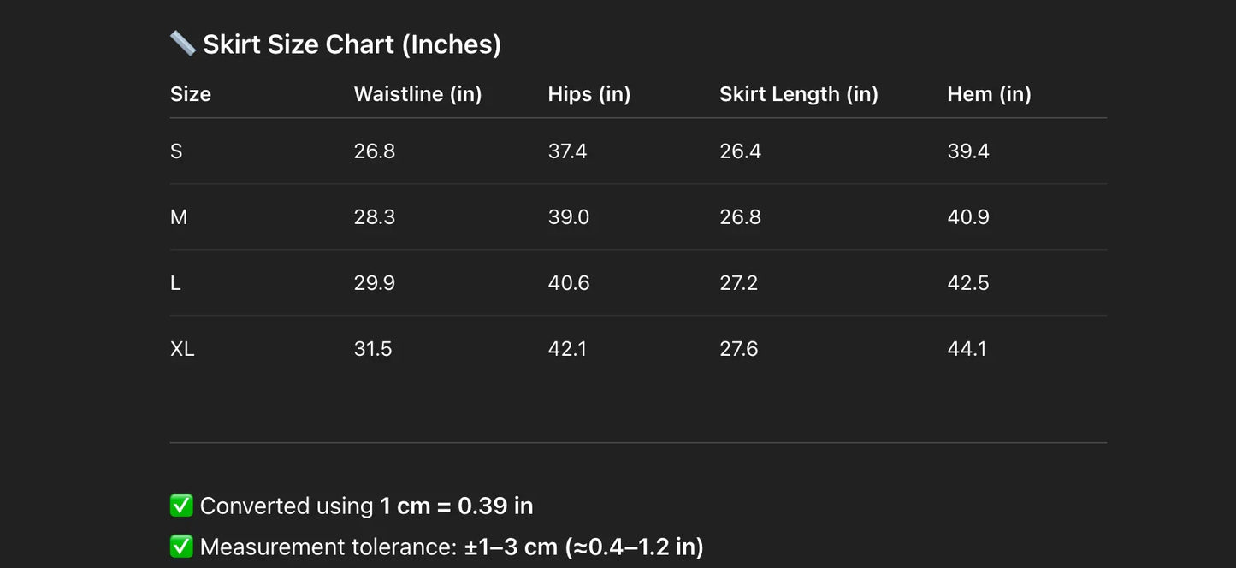Screen dimensions: 1236x568
Task: Click the ruler icon beside the title
Action: (182, 44)
